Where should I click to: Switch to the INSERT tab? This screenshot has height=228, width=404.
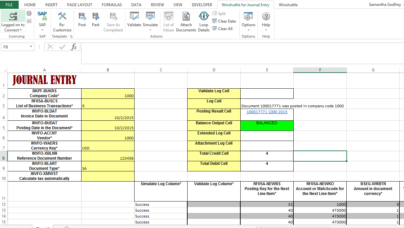pyautogui.click(x=51, y=5)
